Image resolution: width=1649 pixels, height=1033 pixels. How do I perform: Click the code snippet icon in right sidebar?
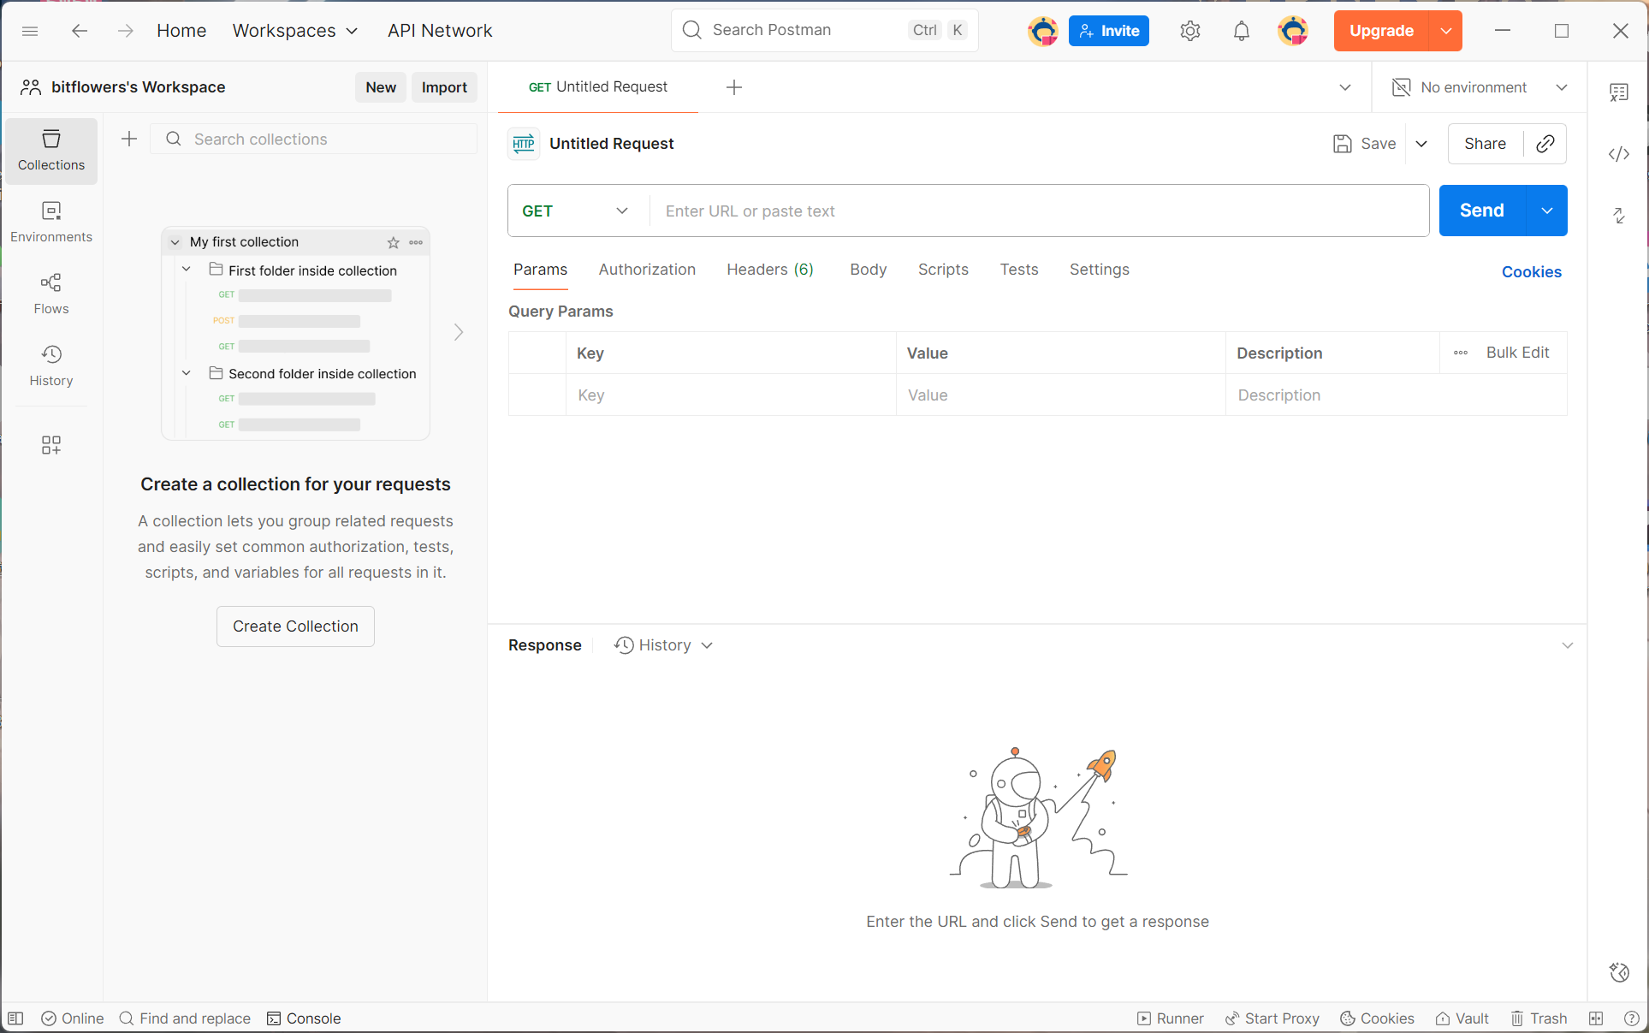[1618, 154]
